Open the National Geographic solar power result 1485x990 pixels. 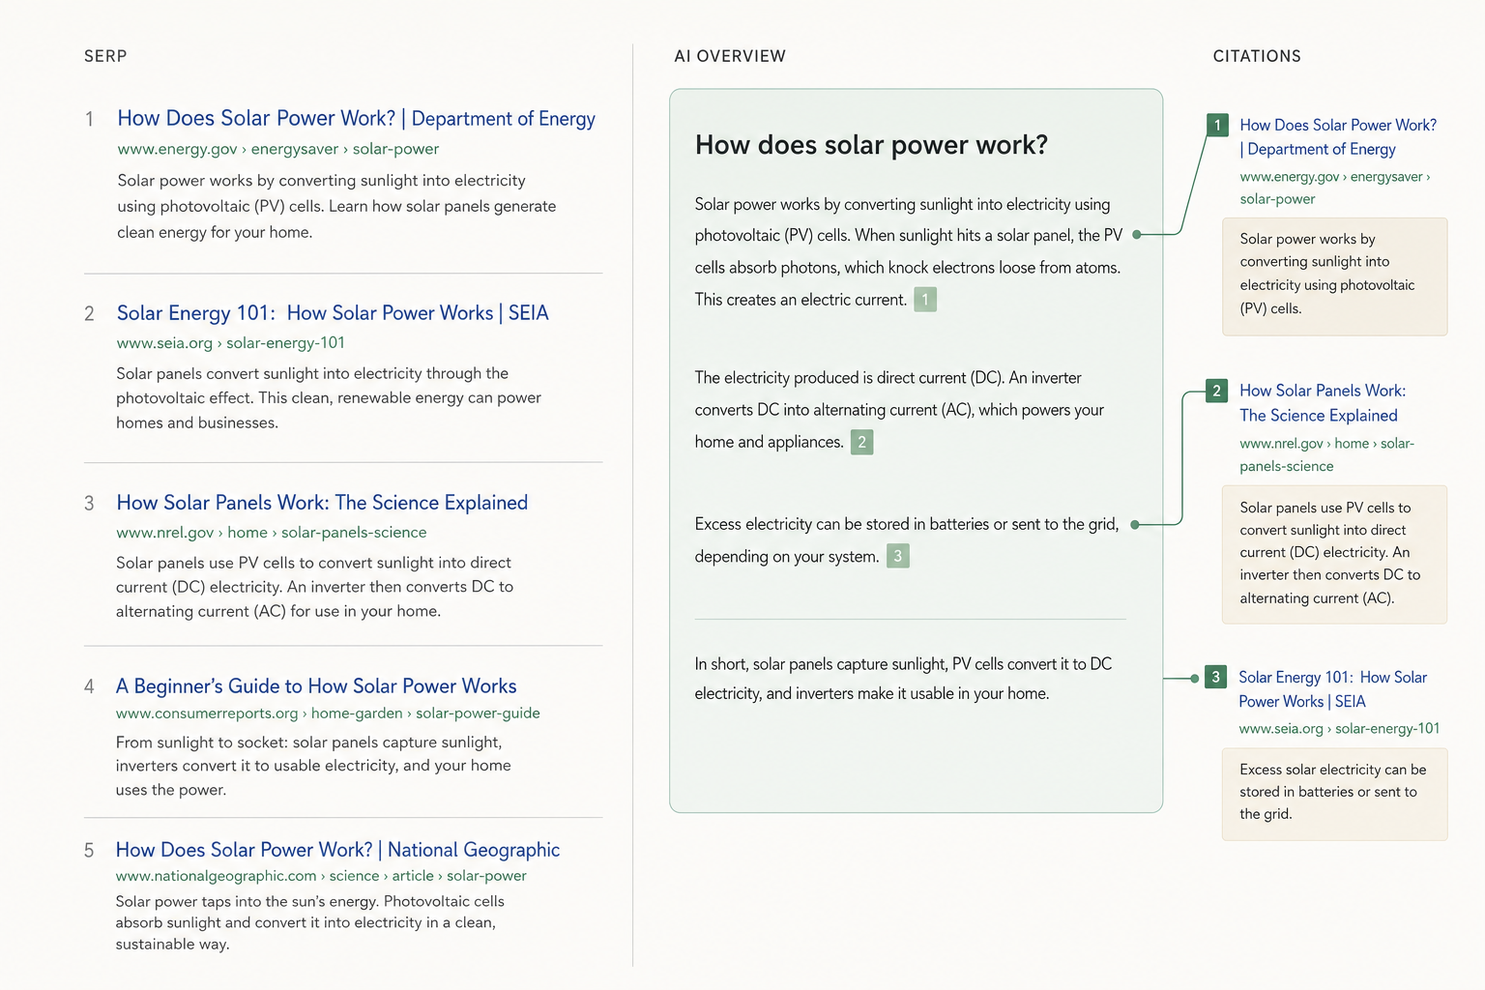click(x=337, y=850)
